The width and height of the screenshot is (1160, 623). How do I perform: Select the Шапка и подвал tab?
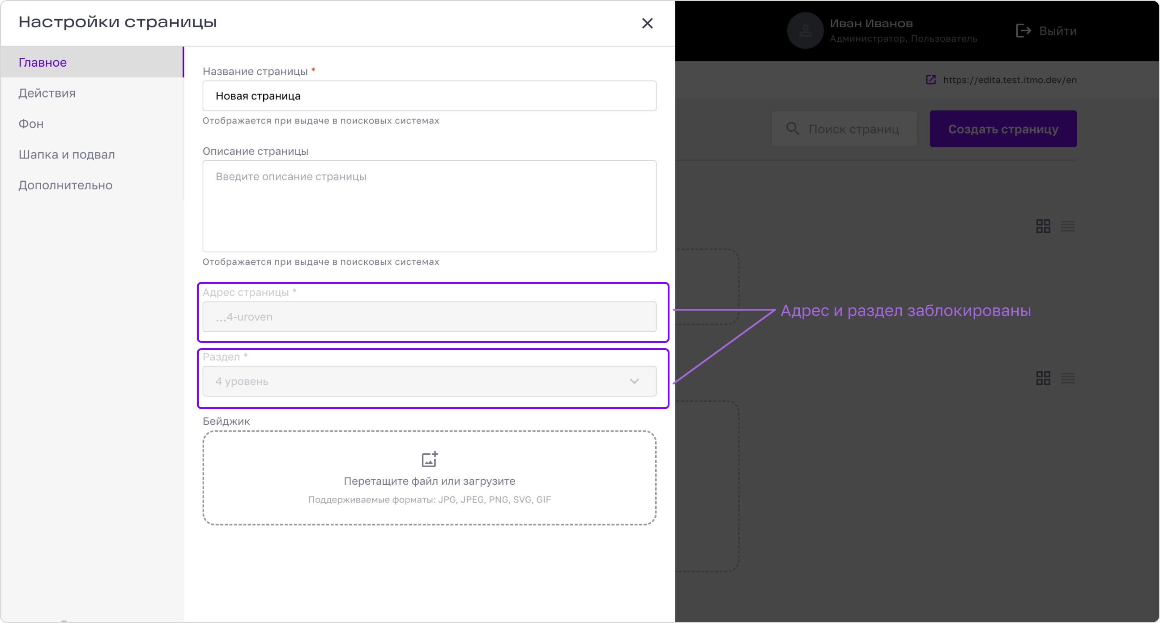[x=92, y=154]
